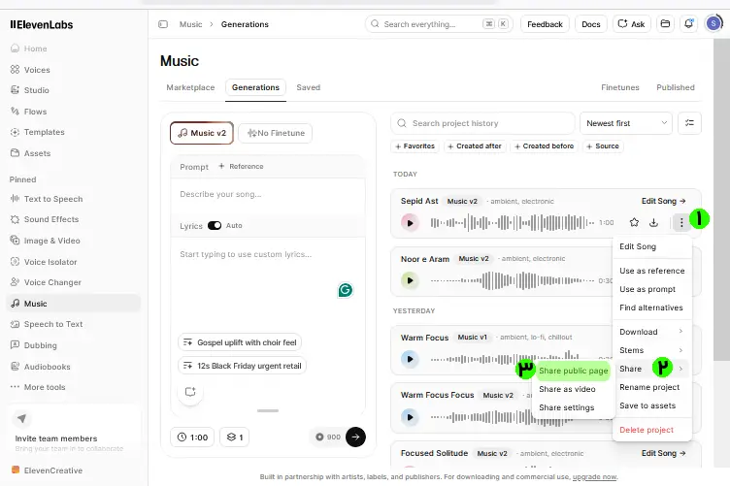Choose Delete project menu item
This screenshot has width=730, height=486.
(651, 430)
